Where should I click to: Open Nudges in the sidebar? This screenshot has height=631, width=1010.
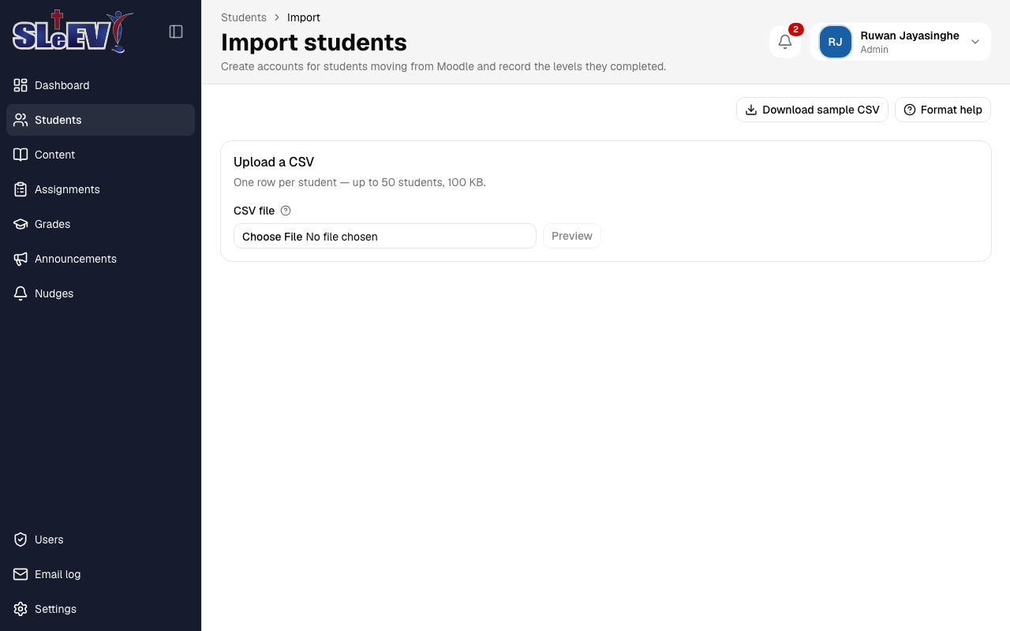100,293
